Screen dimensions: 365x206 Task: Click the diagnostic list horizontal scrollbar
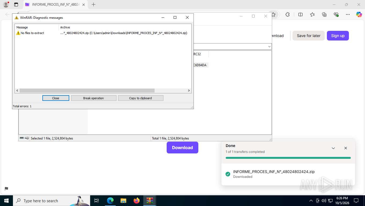(87, 91)
